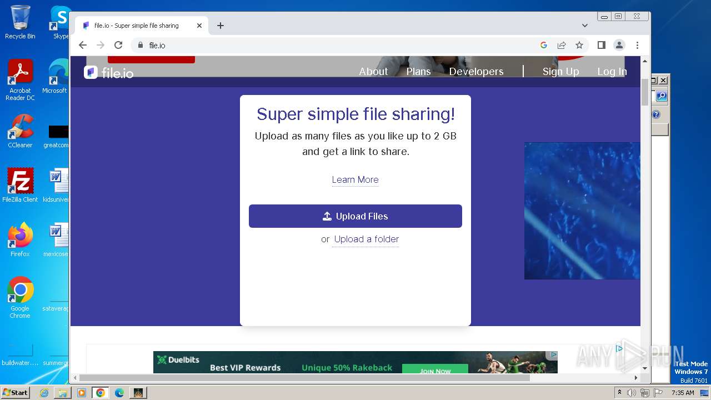Click the 7:35 AM taskbar clock

tap(683, 393)
